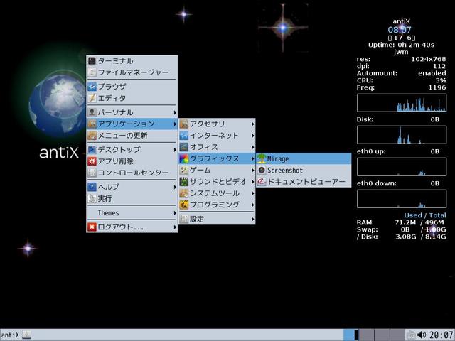Expand the ログアウト submenu arrow
This screenshot has width=455, height=341.
coord(175,227)
